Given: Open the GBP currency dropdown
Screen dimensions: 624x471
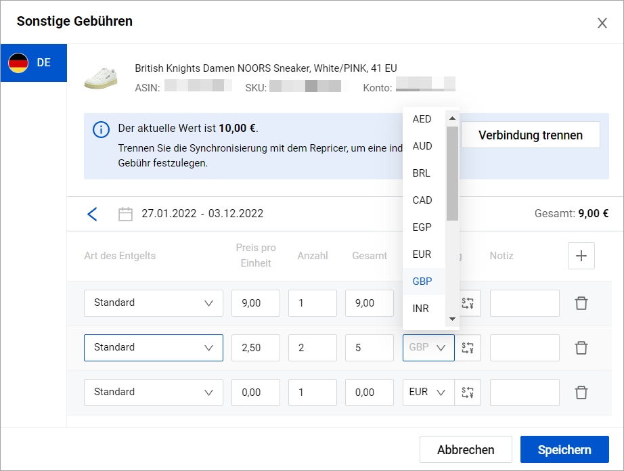Looking at the screenshot, I should click(x=428, y=348).
